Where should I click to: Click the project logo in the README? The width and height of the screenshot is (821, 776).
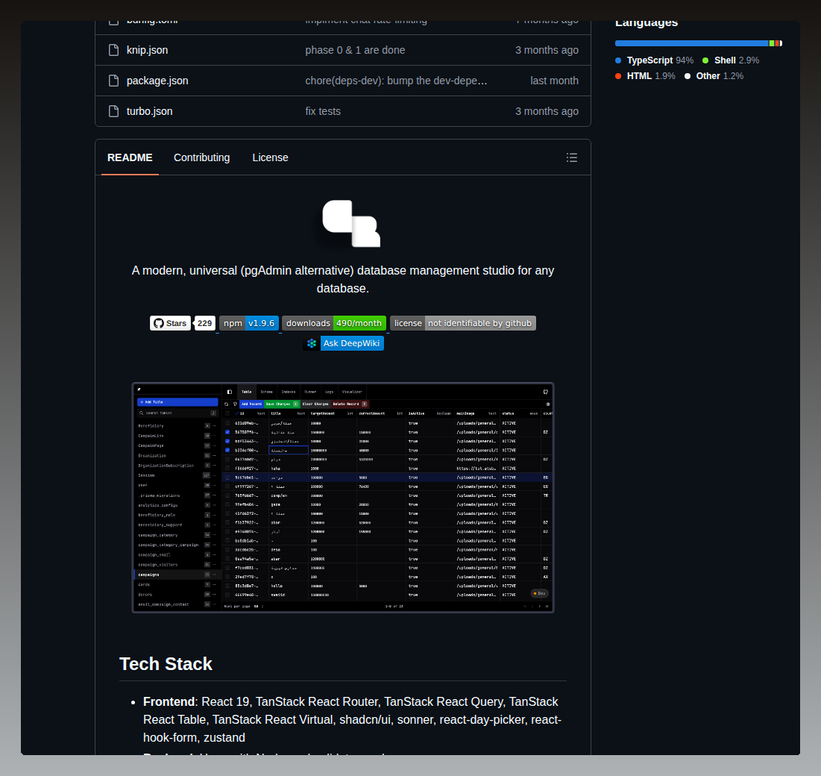tap(351, 223)
